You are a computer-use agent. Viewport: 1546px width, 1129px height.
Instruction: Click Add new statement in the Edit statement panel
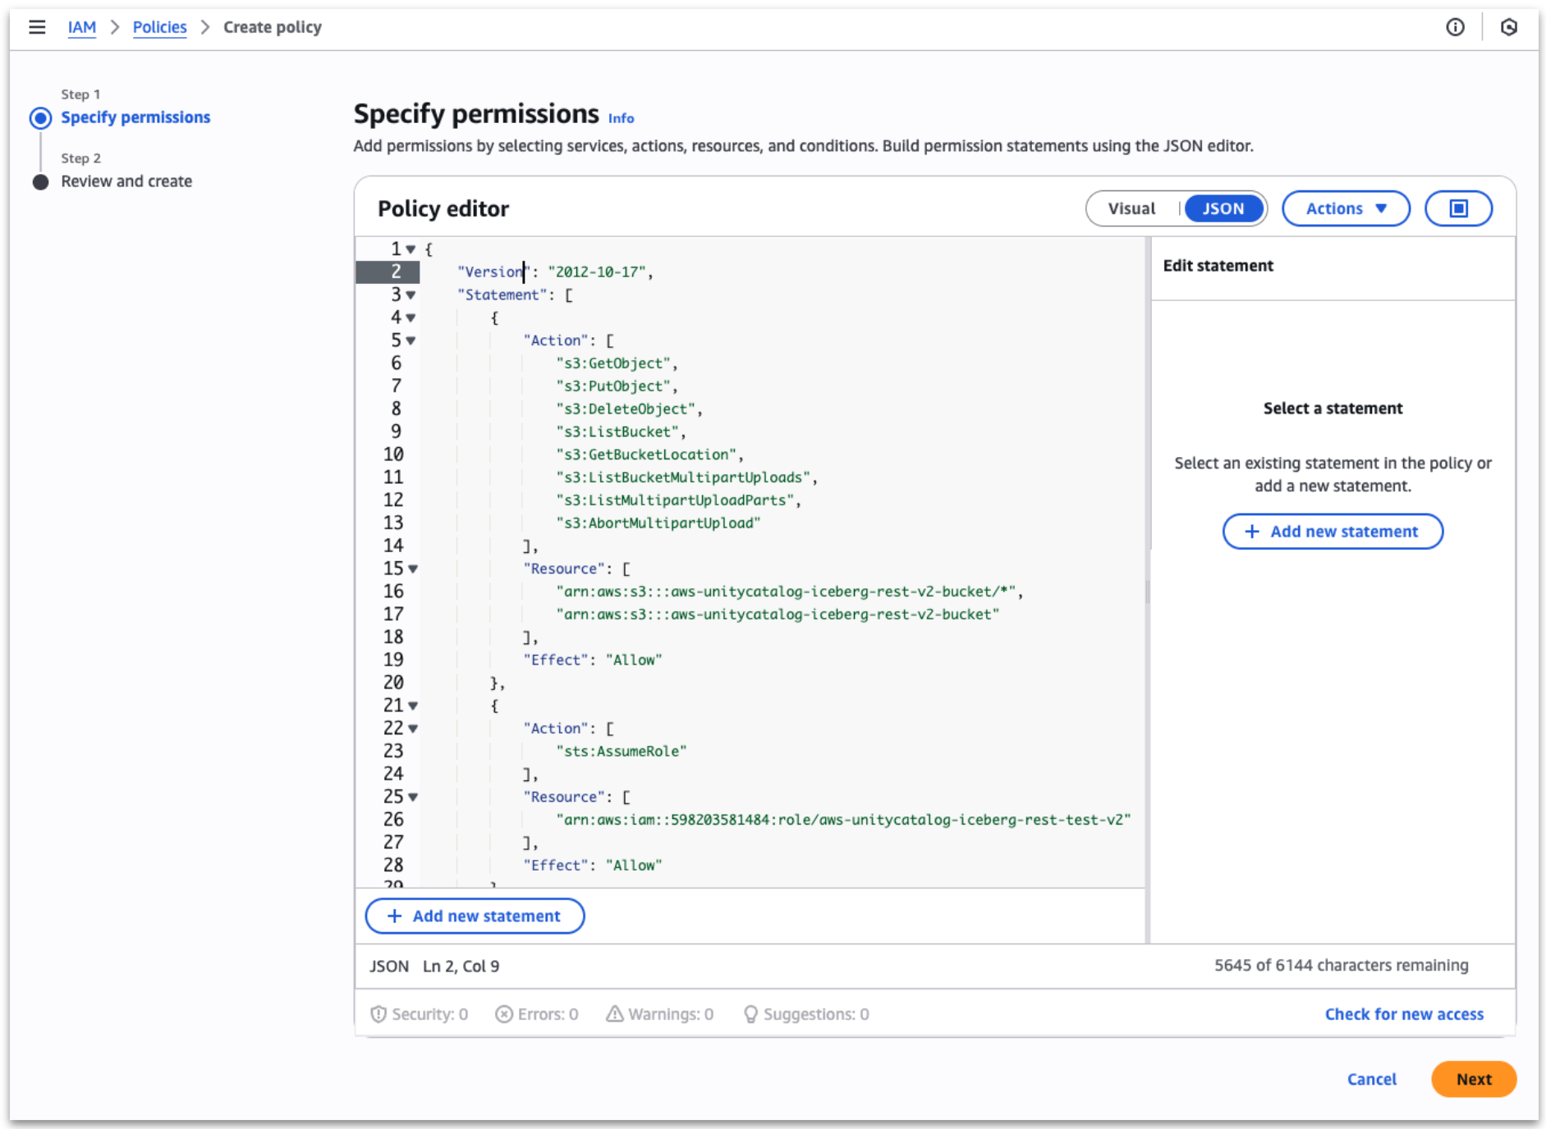click(x=1332, y=531)
